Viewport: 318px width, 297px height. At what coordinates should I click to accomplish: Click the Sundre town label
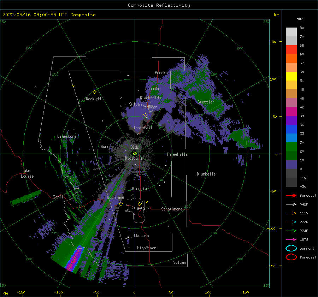(107, 147)
